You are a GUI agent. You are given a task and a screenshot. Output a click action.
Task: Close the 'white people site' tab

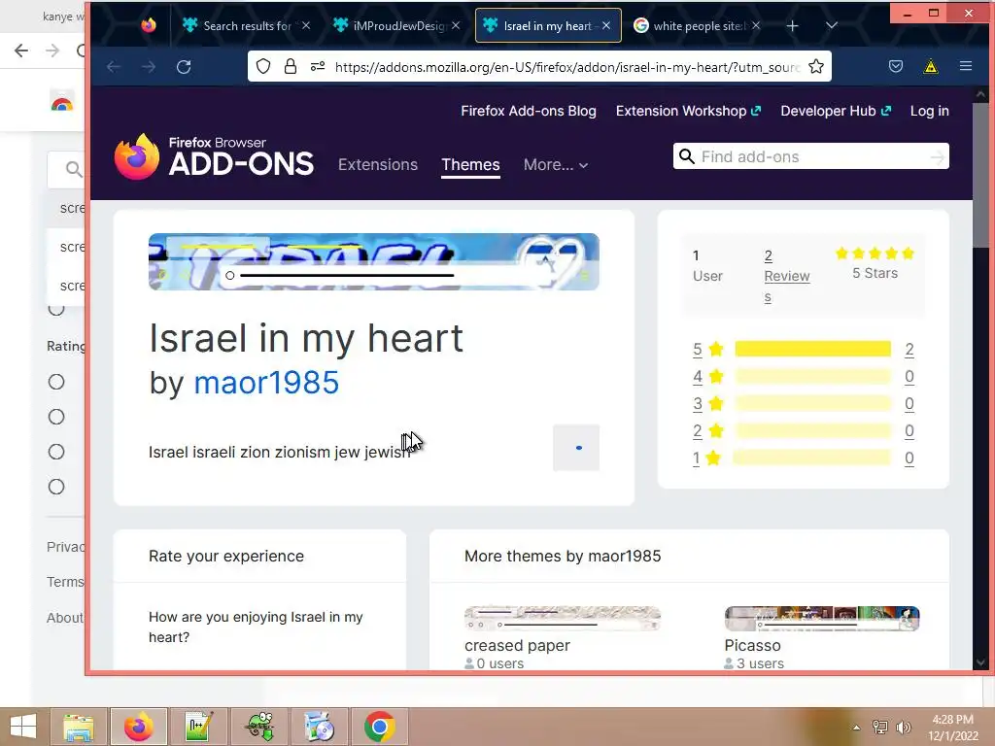[756, 25]
